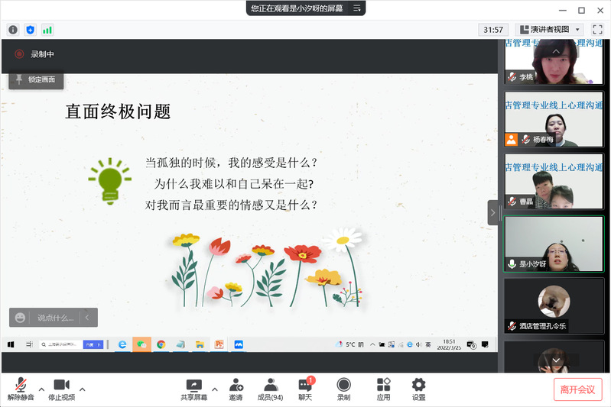Collapse the participant video sidebar handle
The width and height of the screenshot is (611, 407).
pos(494,212)
